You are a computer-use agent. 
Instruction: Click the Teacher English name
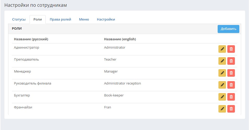(x=110, y=59)
